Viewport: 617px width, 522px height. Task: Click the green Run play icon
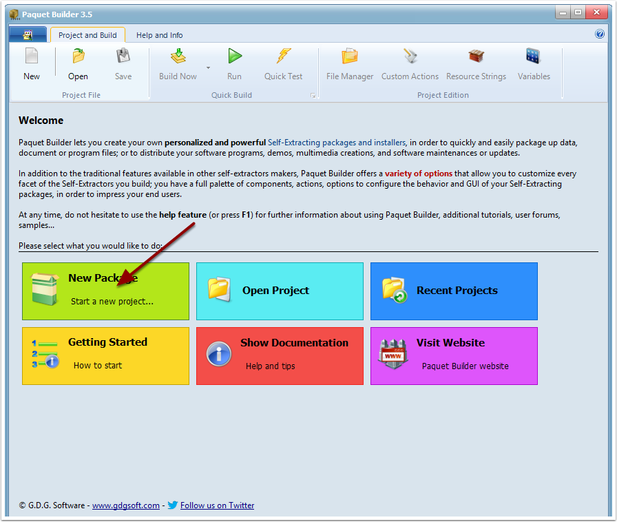tap(235, 56)
